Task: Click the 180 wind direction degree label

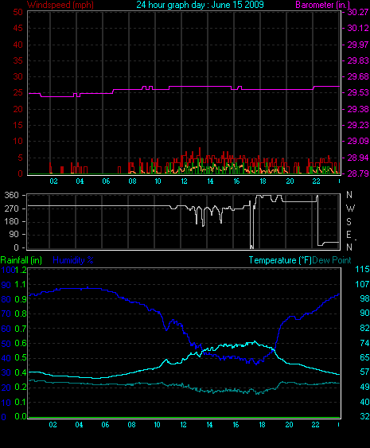Action: (x=11, y=222)
